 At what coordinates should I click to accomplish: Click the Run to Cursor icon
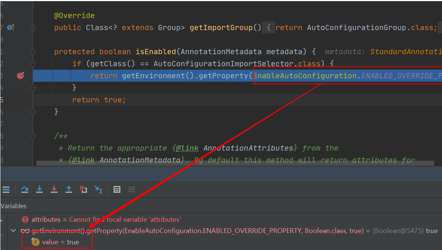pos(99,189)
